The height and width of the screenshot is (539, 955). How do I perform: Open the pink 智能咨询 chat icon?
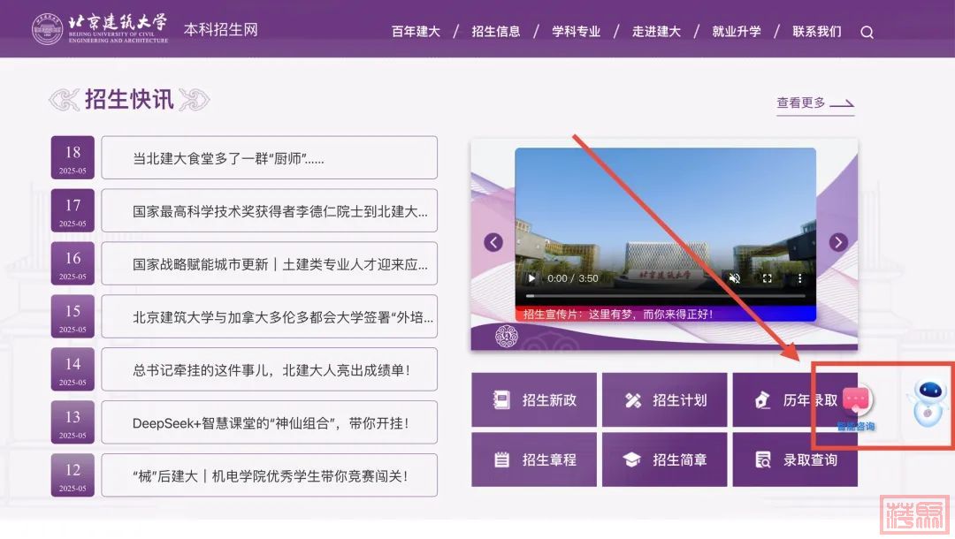click(856, 401)
